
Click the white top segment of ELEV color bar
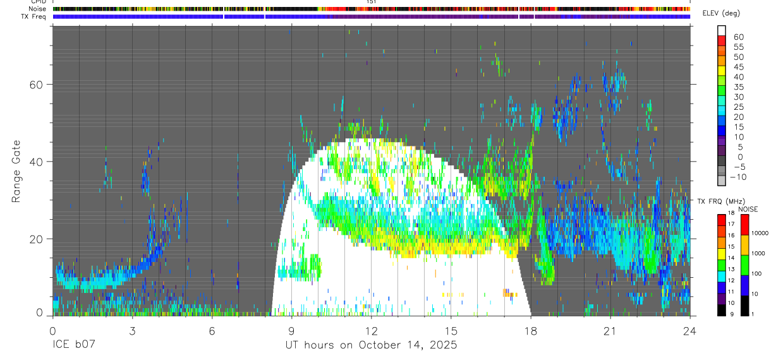pyautogui.click(x=722, y=31)
